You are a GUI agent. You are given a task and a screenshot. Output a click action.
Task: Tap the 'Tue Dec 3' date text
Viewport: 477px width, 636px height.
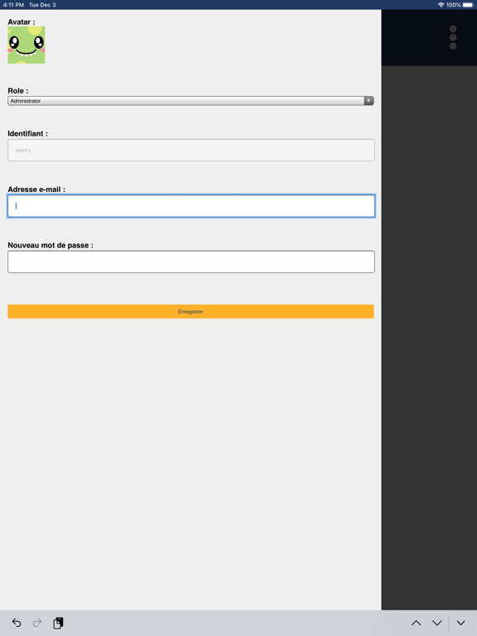pos(42,5)
